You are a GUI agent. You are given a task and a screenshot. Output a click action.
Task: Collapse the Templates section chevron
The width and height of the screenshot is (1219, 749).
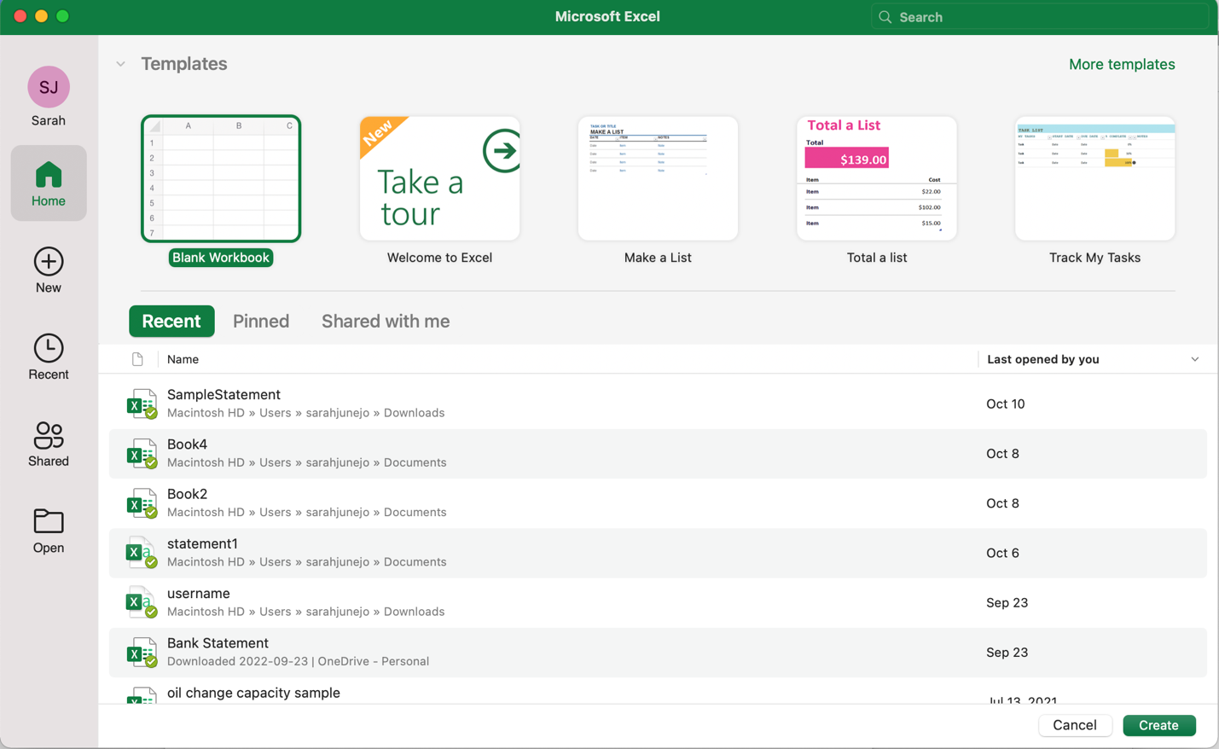[x=120, y=64]
